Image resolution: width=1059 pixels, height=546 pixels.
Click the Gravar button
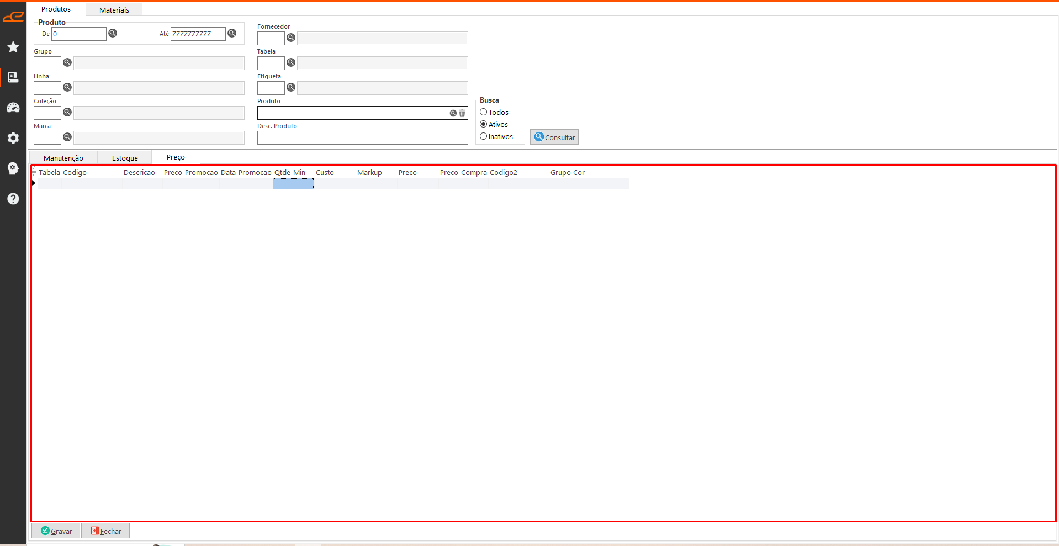[x=56, y=531]
